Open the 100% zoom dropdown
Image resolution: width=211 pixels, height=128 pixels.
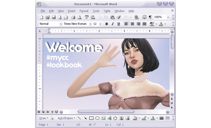point(168,17)
